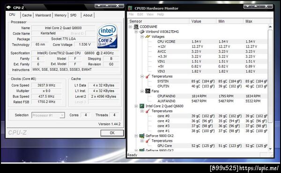The height and width of the screenshot is (173, 281).
Task: Click the scroll up arrow in Hardware Monitor
Action: 270,27
